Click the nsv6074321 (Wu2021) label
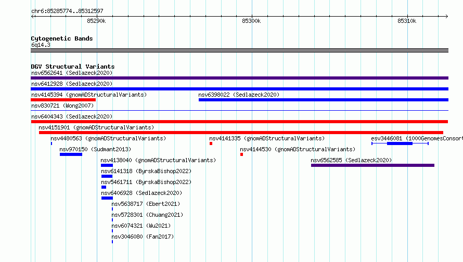The width and height of the screenshot is (463, 262). point(141,226)
